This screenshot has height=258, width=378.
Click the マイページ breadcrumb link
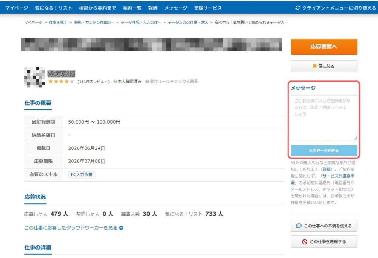pyautogui.click(x=33, y=22)
